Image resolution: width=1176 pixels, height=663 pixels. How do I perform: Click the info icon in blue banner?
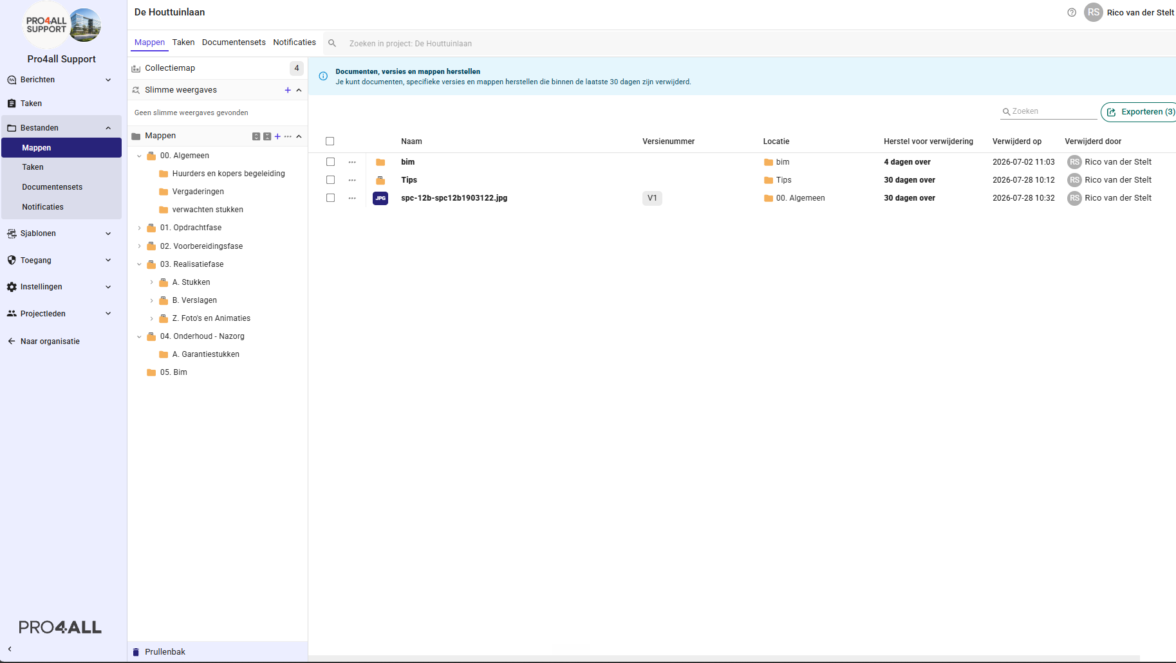click(x=323, y=76)
